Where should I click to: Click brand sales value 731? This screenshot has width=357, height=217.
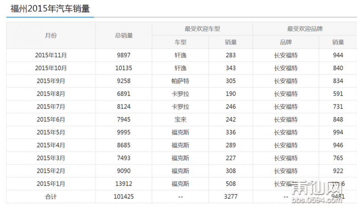(x=338, y=107)
